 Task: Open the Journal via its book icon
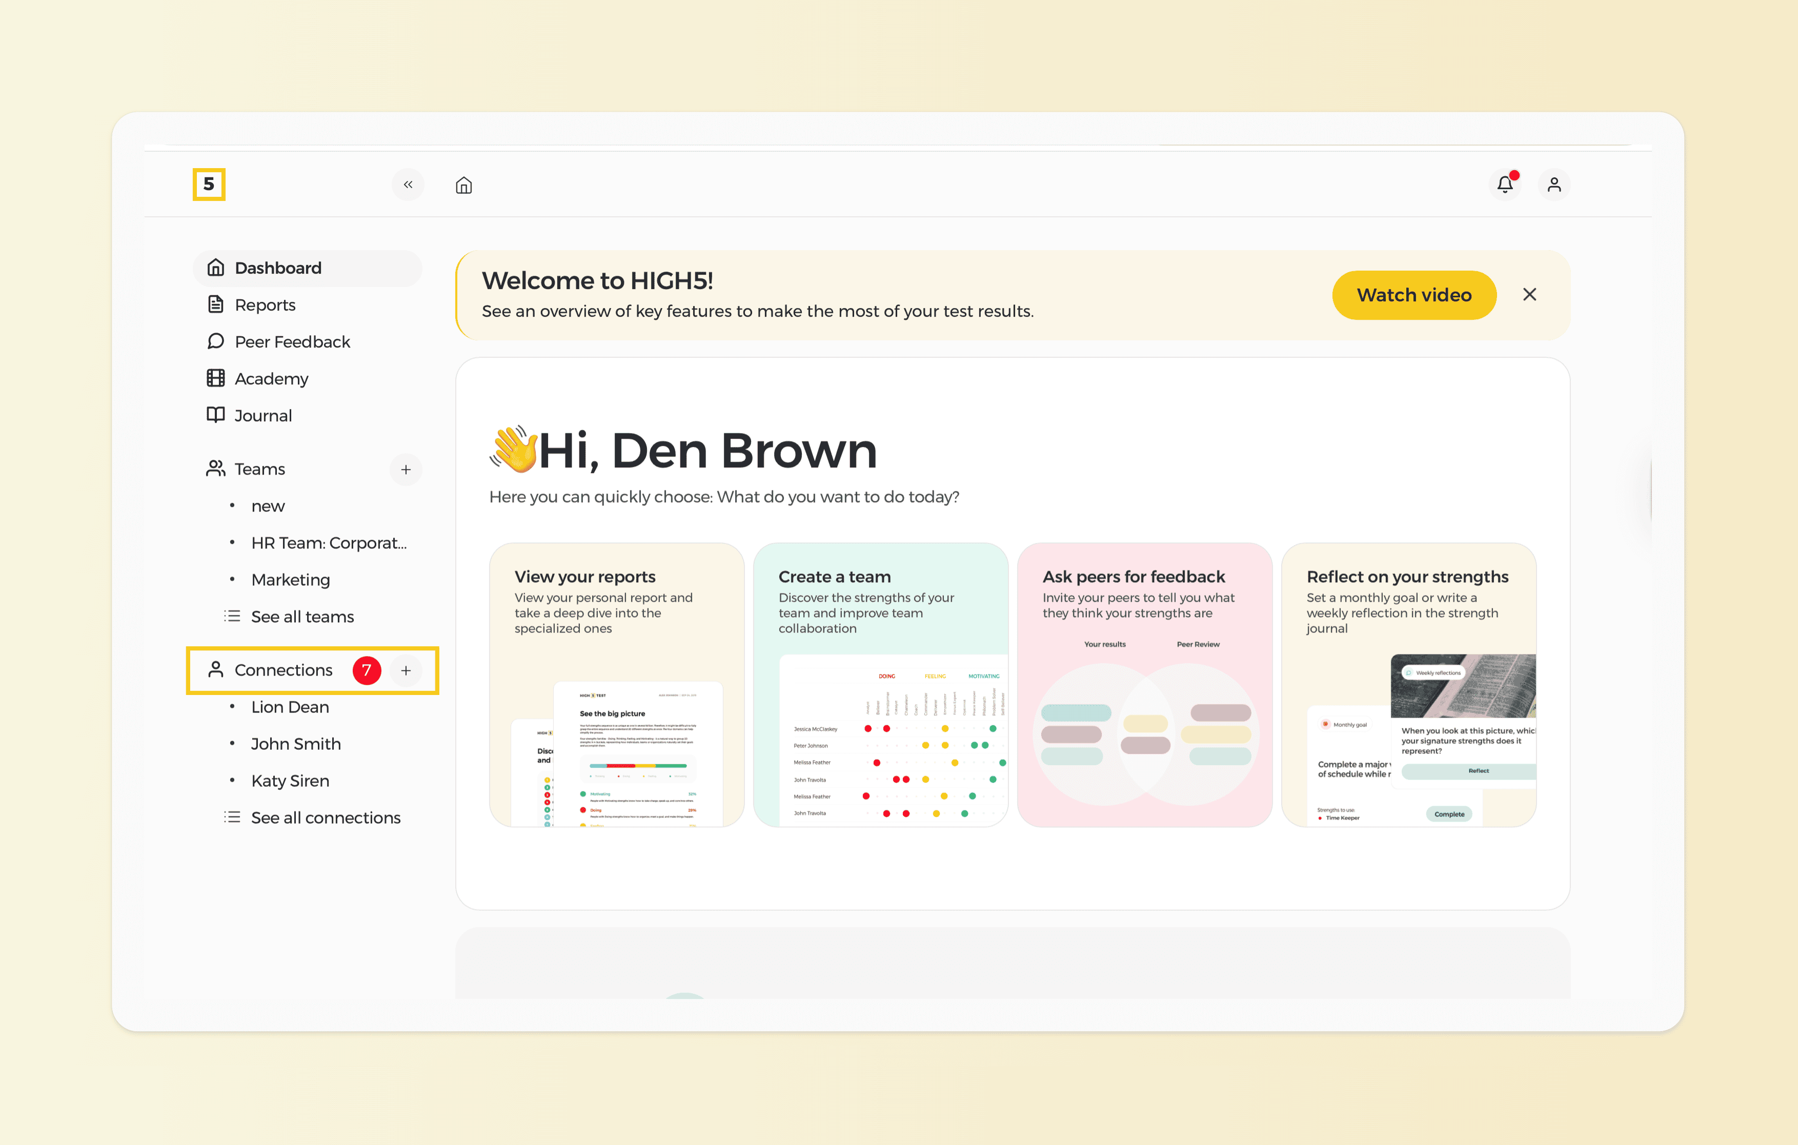click(216, 415)
